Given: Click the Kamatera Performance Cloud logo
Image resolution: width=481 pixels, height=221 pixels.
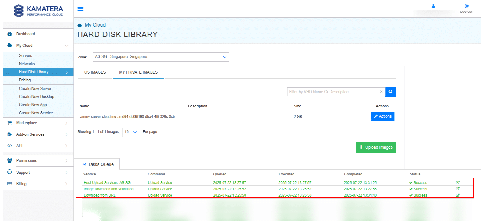Looking at the screenshot, I should coord(38,11).
